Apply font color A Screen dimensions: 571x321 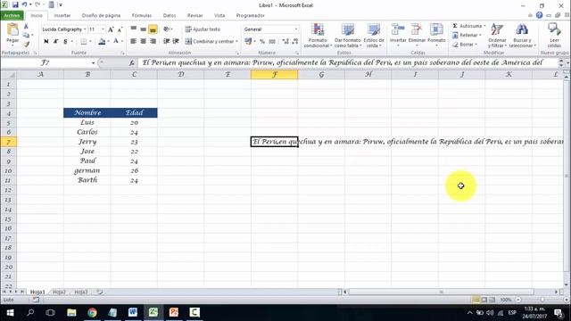[x=116, y=42]
